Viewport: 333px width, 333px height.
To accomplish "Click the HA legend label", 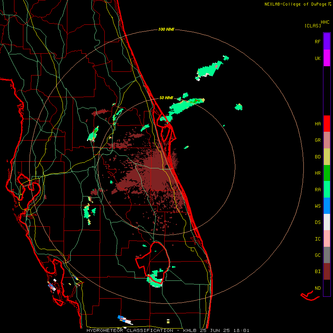I will pos(317,124).
